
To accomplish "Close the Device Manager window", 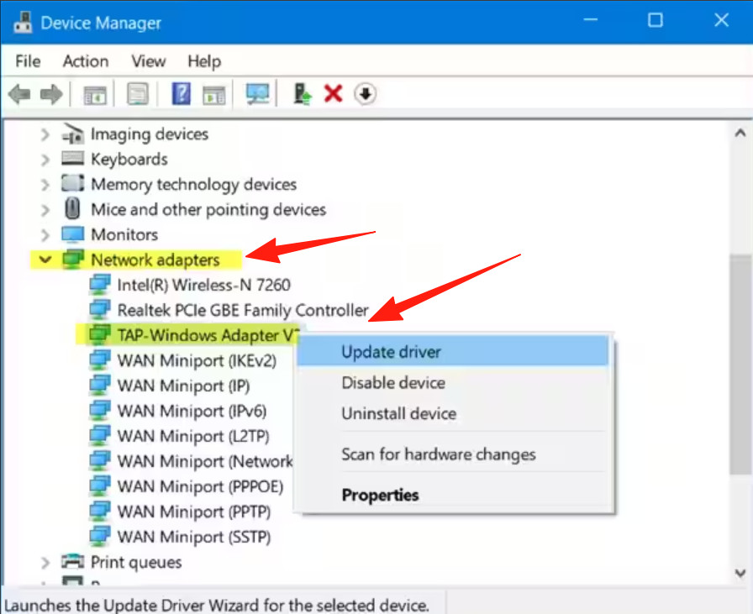I will click(x=721, y=20).
